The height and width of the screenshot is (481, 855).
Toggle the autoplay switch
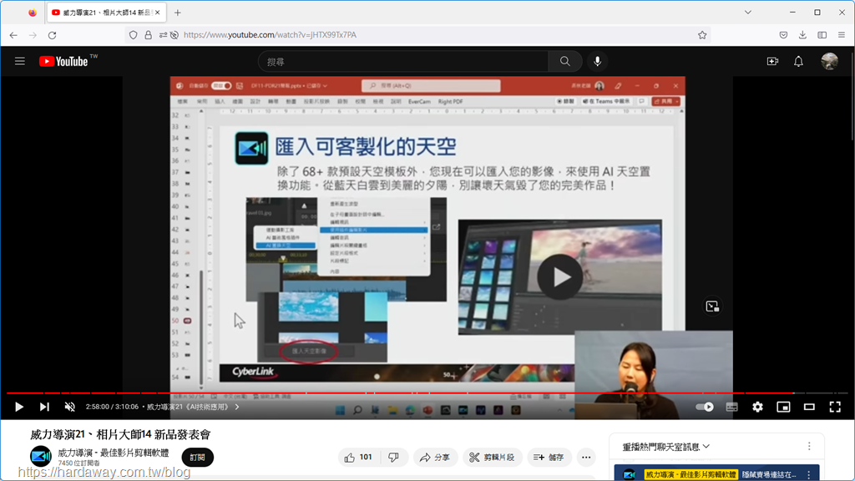pos(705,407)
